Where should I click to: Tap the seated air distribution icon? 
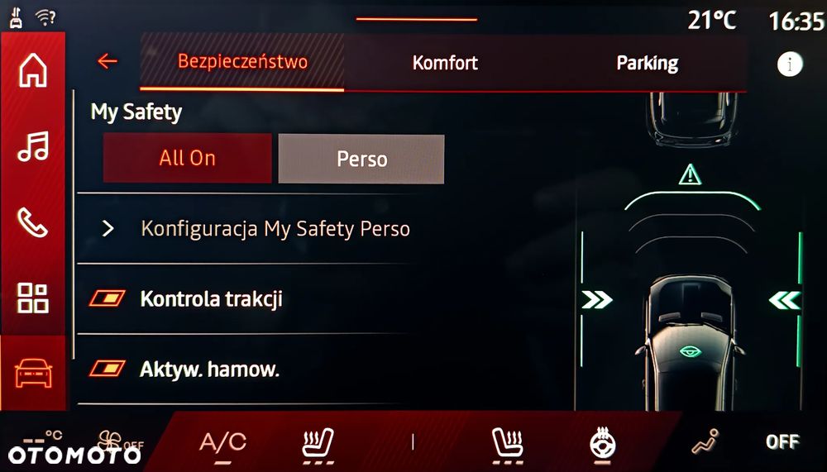[705, 442]
